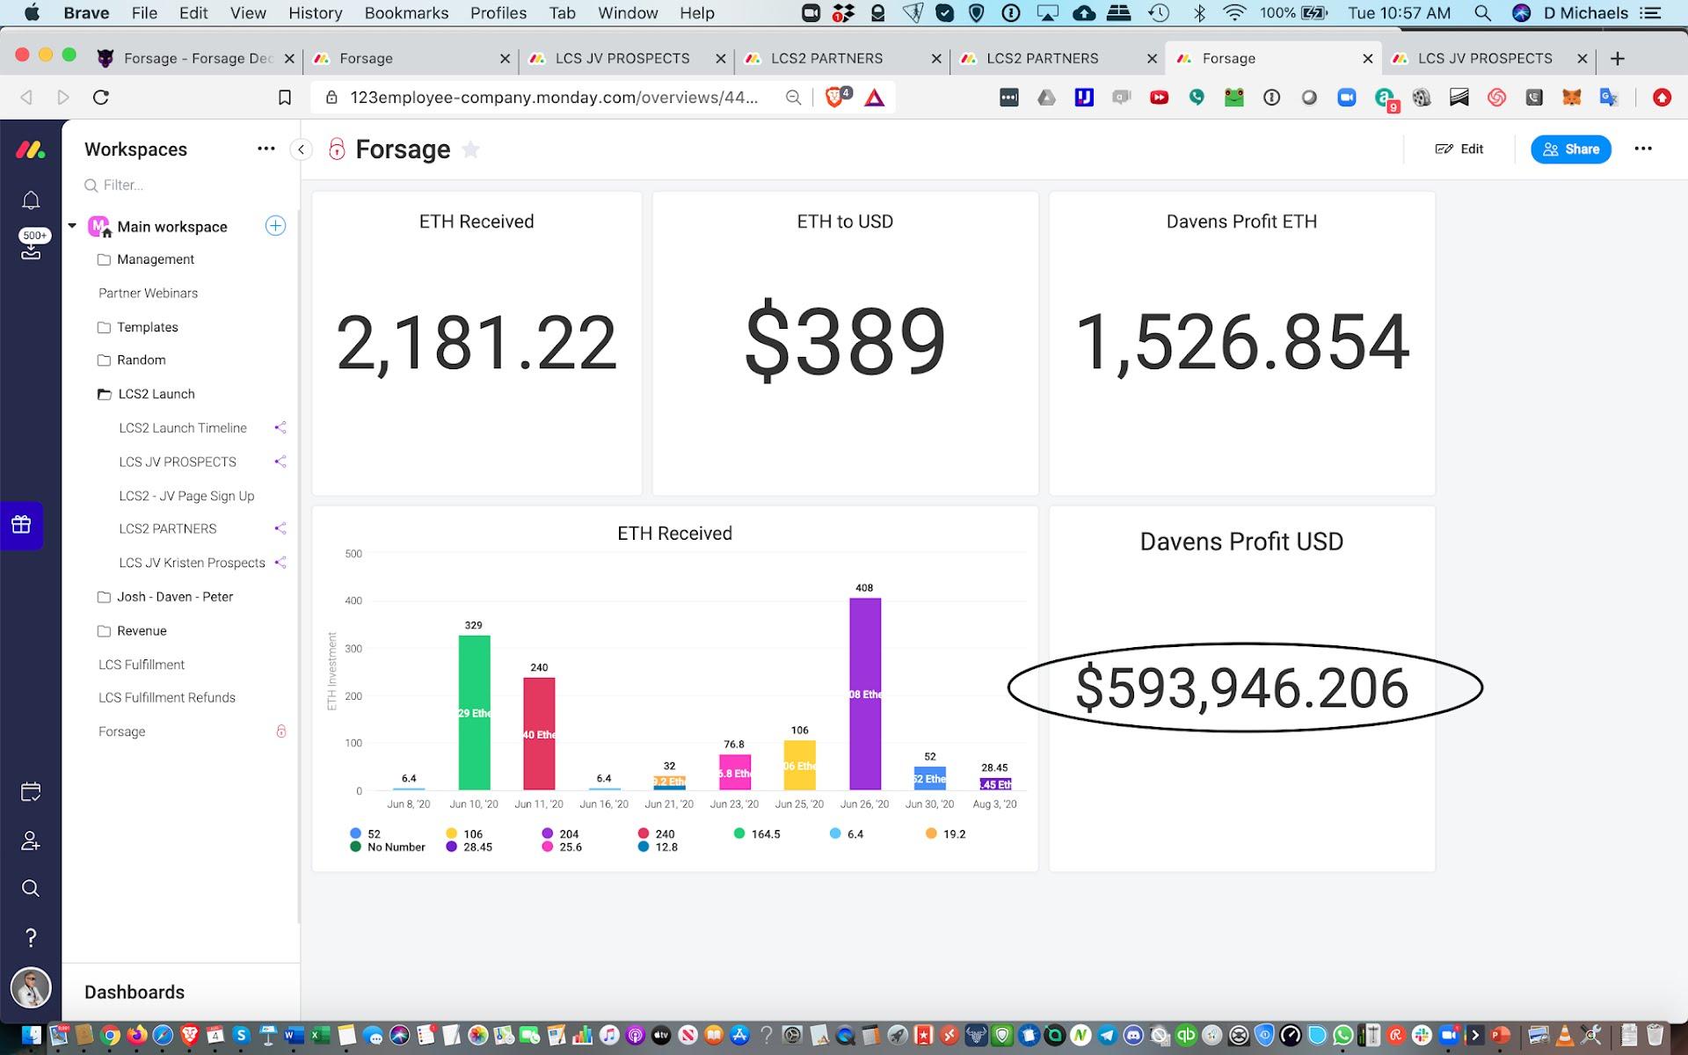Click lock icon beside Forsage sidebar item
The width and height of the screenshot is (1688, 1055).
point(281,731)
